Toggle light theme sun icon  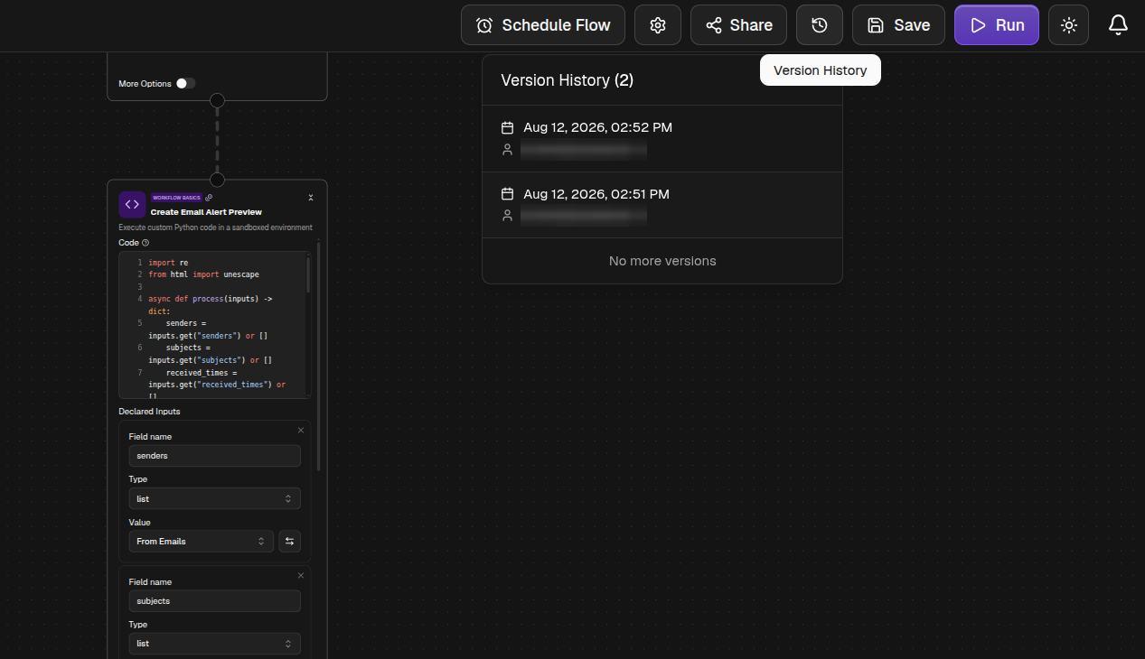pos(1069,25)
